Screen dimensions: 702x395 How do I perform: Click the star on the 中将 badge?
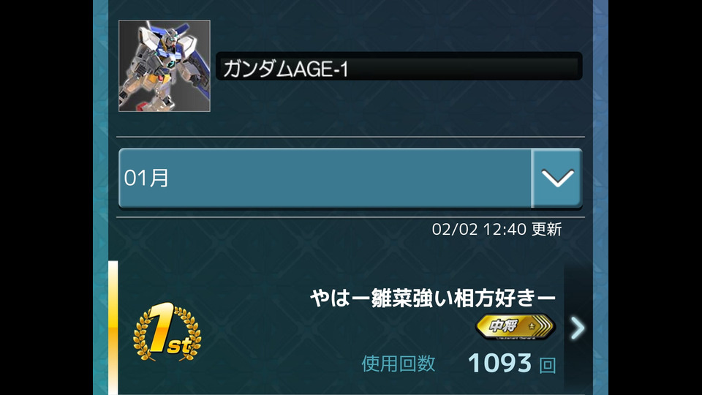pos(532,326)
